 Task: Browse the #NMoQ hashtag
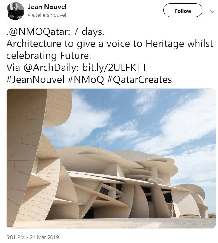[86, 79]
